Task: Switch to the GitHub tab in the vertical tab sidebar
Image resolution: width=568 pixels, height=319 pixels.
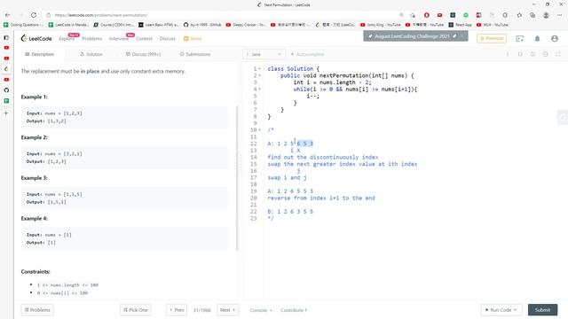Action: click(x=6, y=90)
